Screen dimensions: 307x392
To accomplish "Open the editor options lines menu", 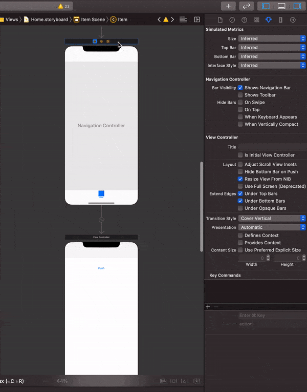I will point(183,19).
